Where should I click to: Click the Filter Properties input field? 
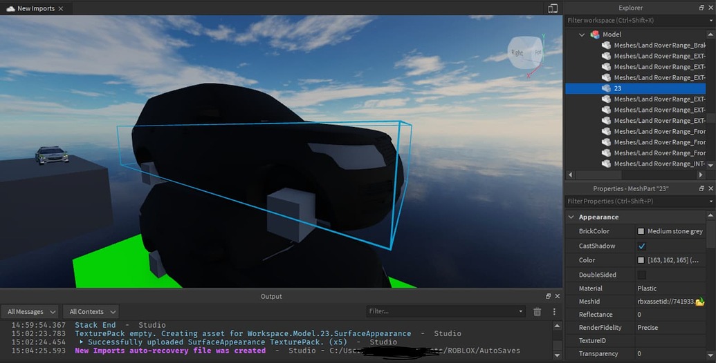click(x=636, y=202)
